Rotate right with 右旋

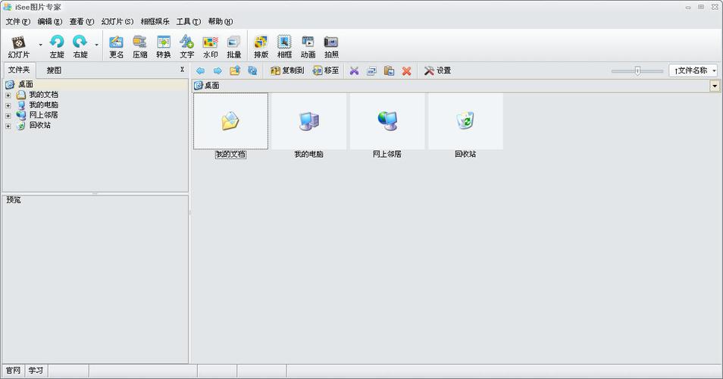tap(80, 47)
